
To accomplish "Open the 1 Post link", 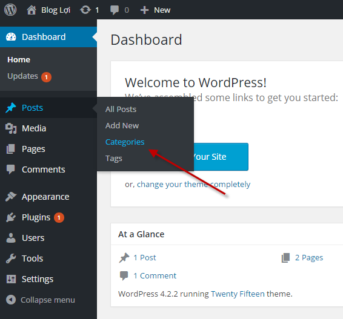I will pyautogui.click(x=145, y=258).
